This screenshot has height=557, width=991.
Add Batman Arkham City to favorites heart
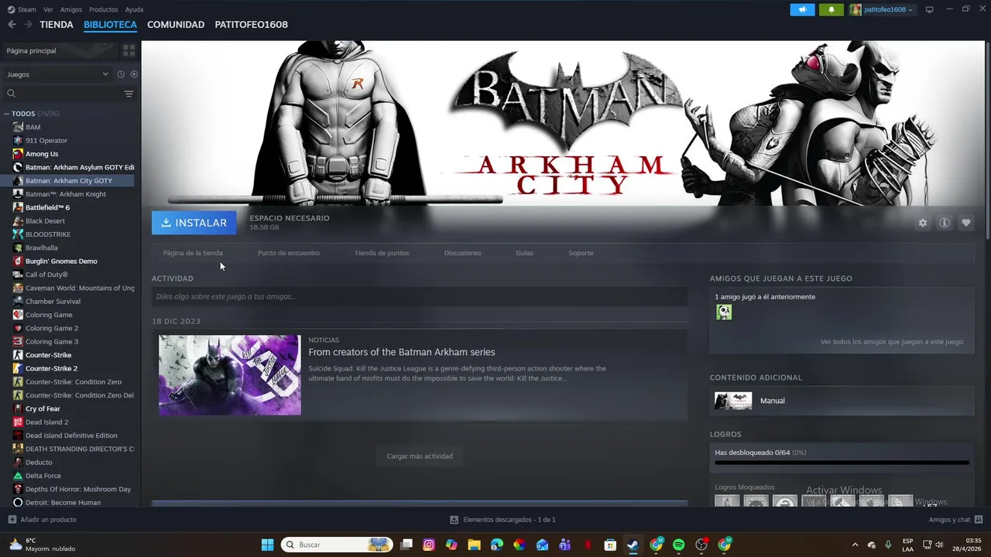(x=966, y=223)
